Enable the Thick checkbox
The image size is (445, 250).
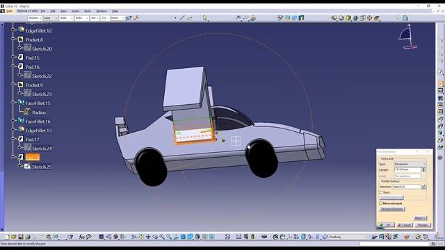point(381,192)
